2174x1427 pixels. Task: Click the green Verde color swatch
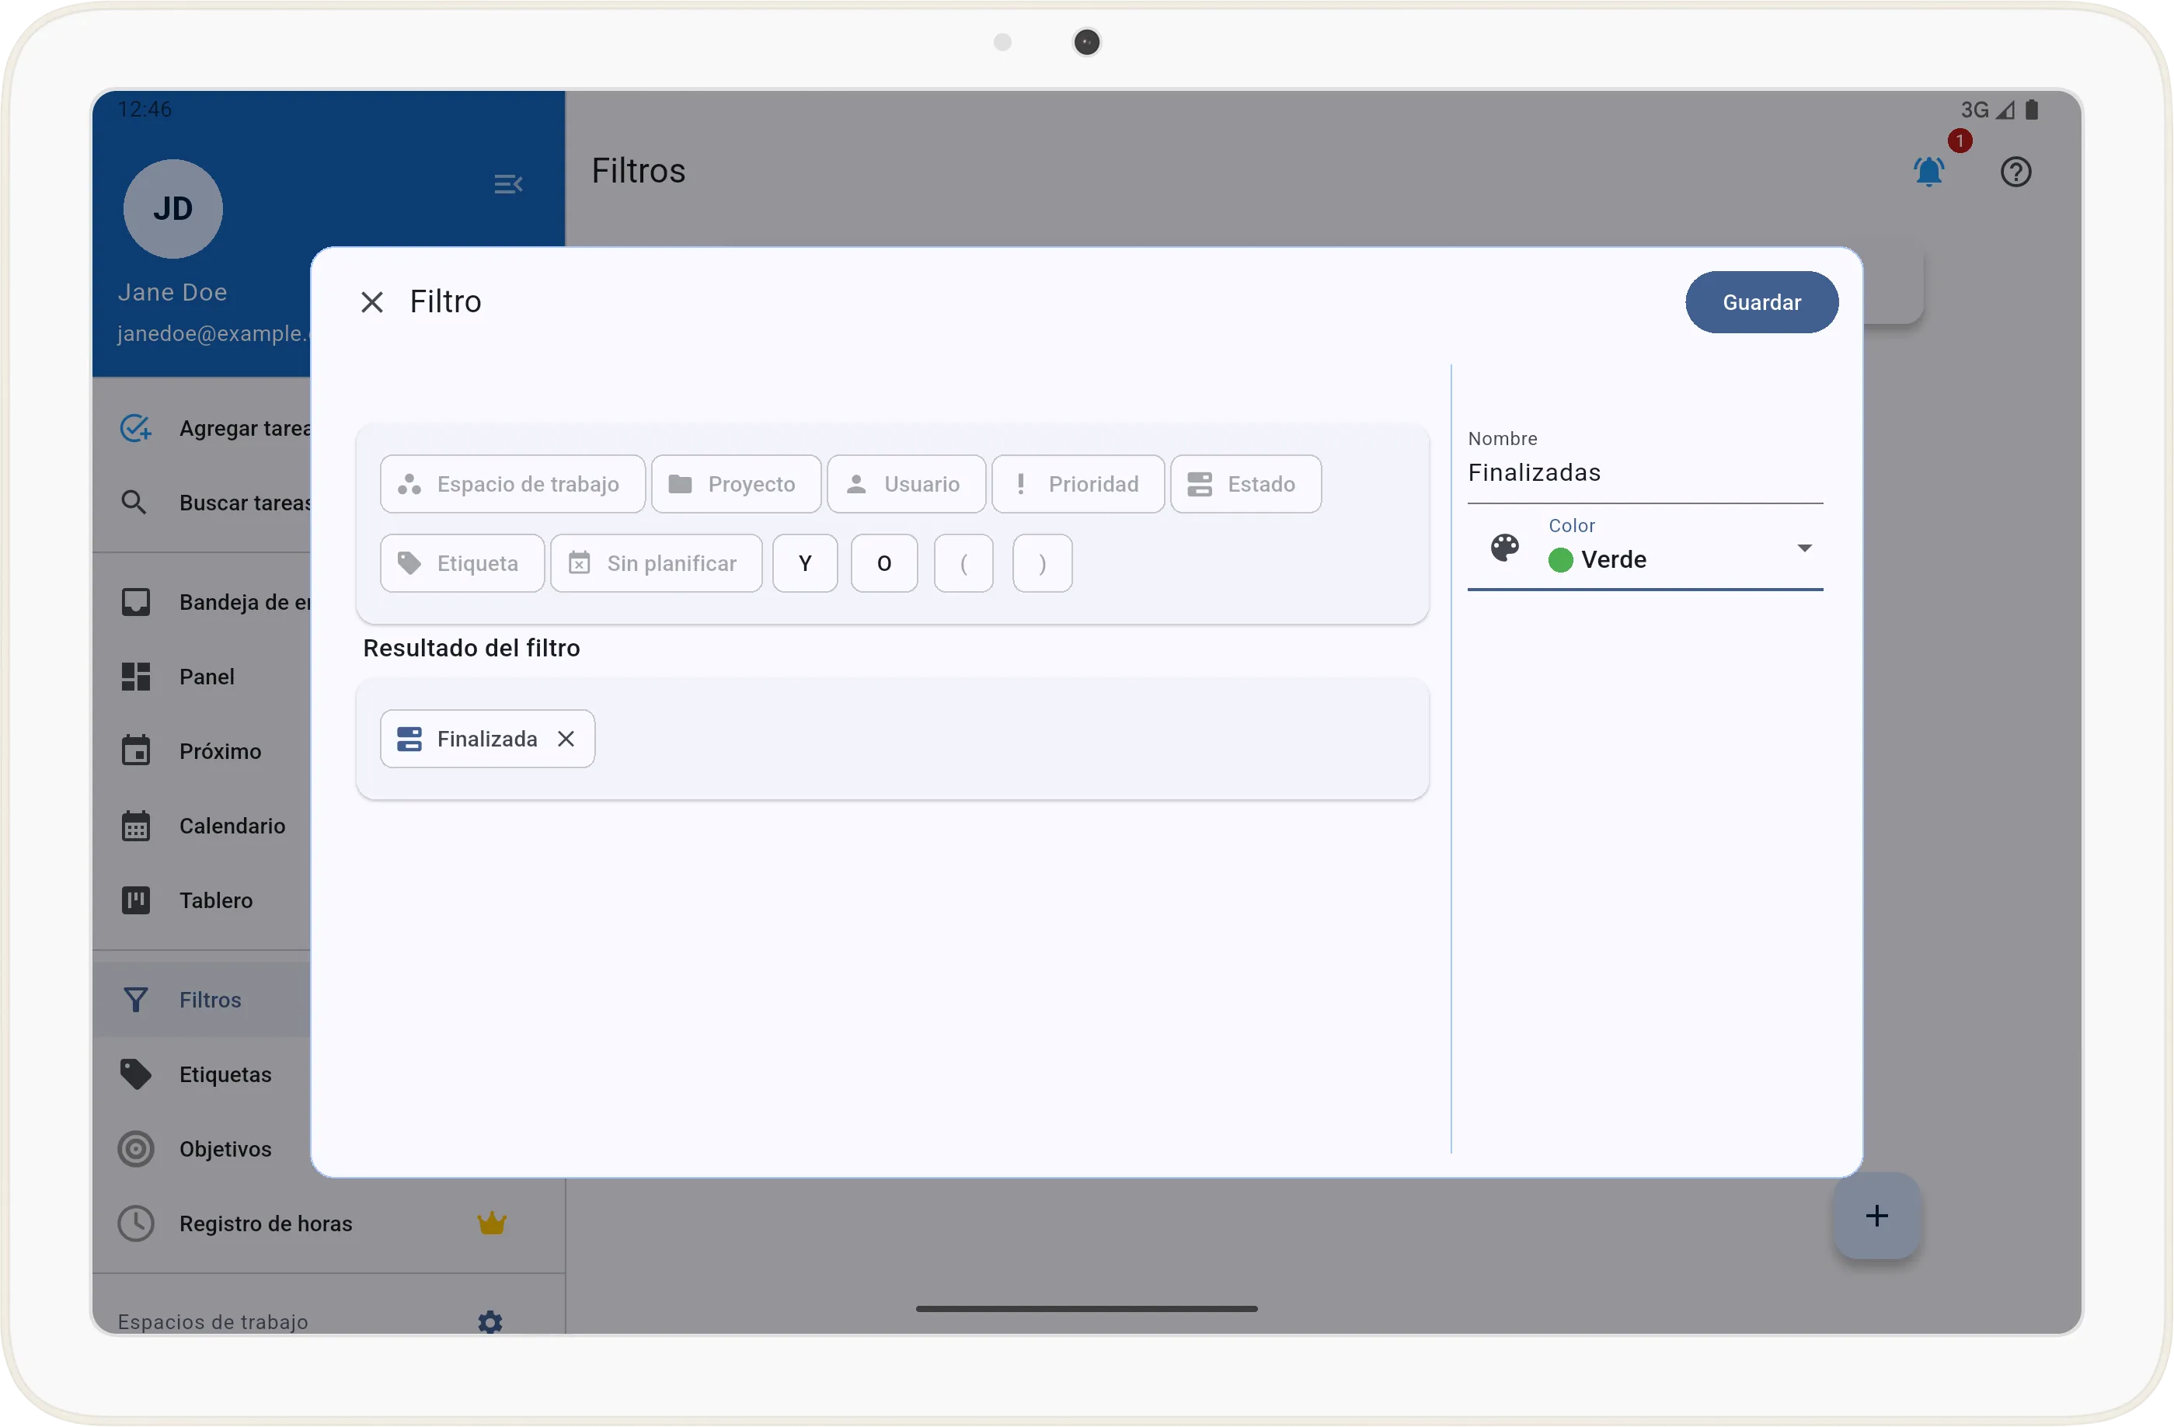[x=1560, y=559]
